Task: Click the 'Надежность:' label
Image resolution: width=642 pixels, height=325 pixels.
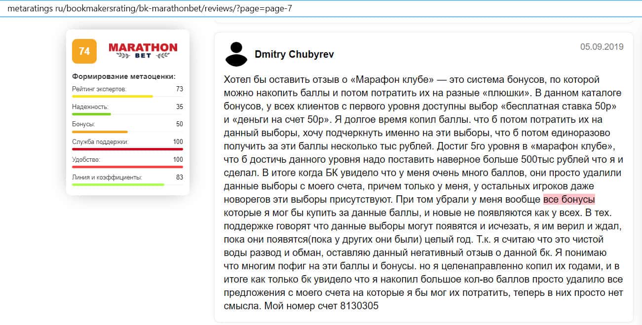Action: (x=90, y=107)
